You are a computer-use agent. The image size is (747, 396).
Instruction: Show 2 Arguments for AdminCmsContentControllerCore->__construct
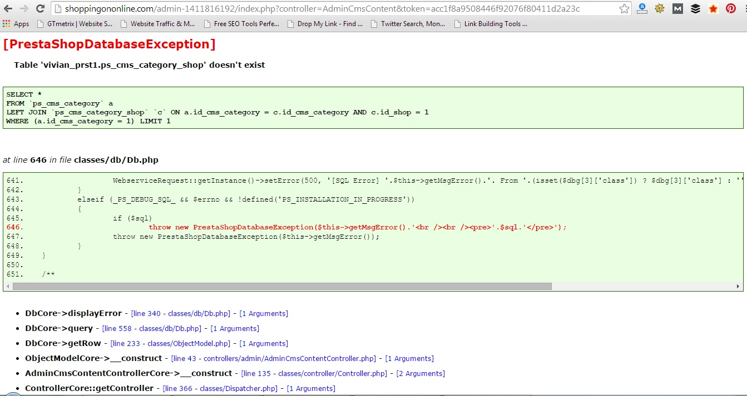click(x=421, y=374)
